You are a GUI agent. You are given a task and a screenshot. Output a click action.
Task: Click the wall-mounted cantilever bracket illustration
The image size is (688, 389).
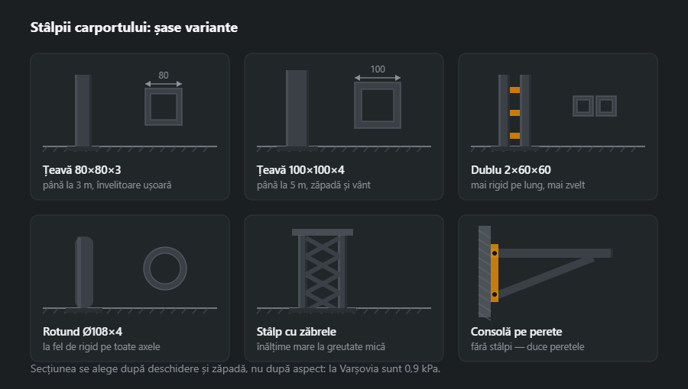(x=545, y=272)
